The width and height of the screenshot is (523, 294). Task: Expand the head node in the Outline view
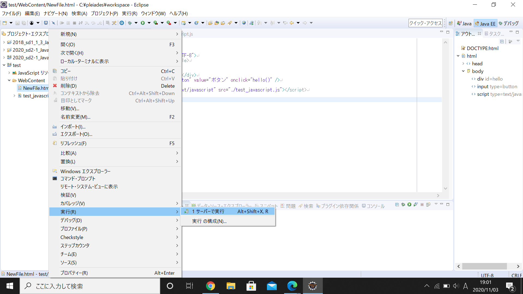tap(464, 63)
